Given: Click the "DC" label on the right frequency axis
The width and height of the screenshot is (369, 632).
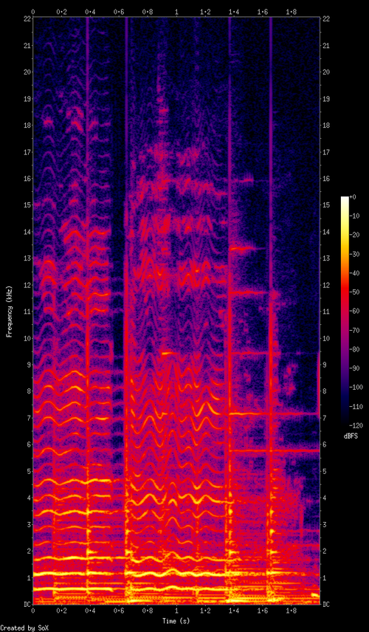Looking at the screenshot, I should (327, 604).
